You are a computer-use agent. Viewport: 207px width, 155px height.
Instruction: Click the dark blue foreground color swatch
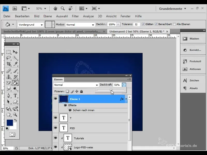click(x=10, y=123)
